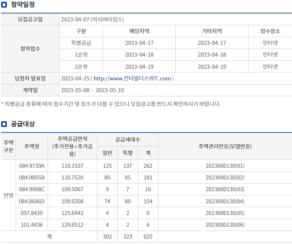Click row total 262
Viewport: 292px width, 244px height.
148,166
